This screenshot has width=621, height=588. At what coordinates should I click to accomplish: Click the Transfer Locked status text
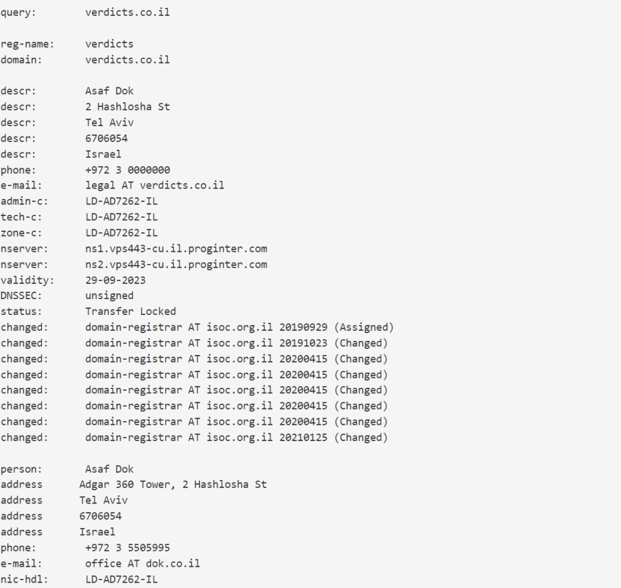130,312
